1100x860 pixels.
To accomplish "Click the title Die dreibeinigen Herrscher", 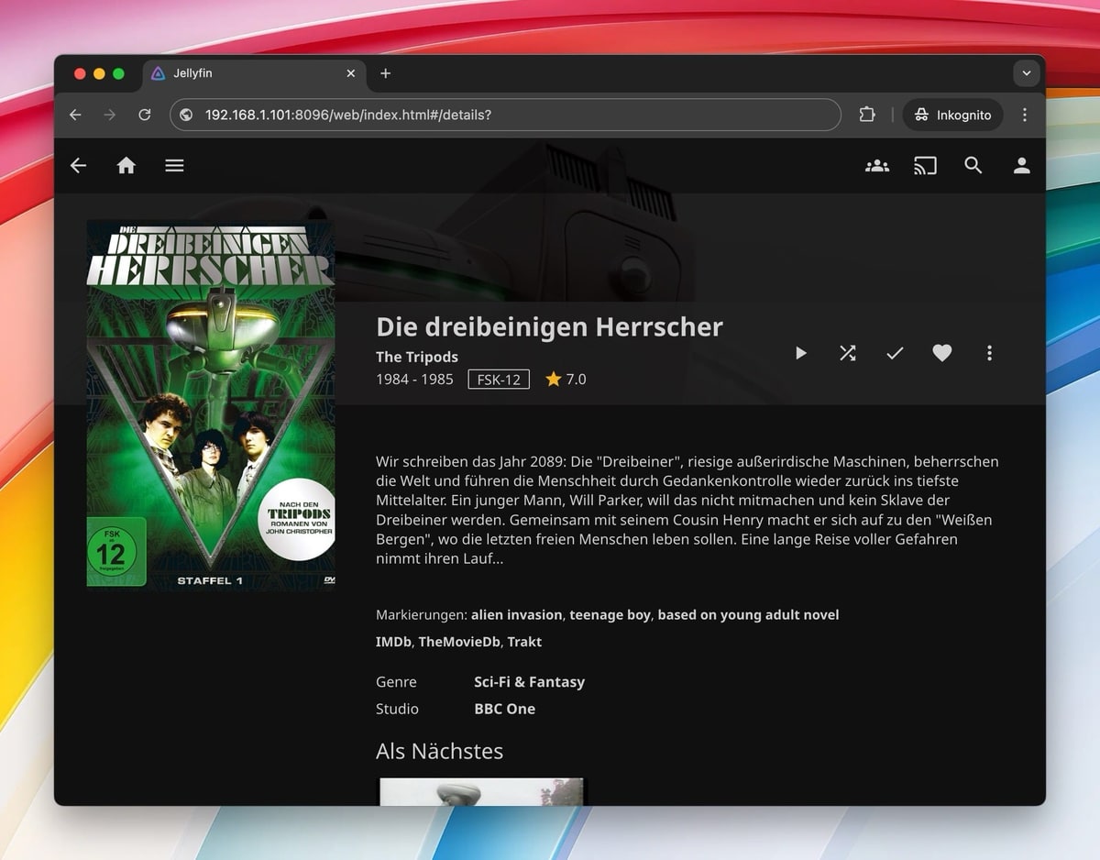I will point(549,326).
